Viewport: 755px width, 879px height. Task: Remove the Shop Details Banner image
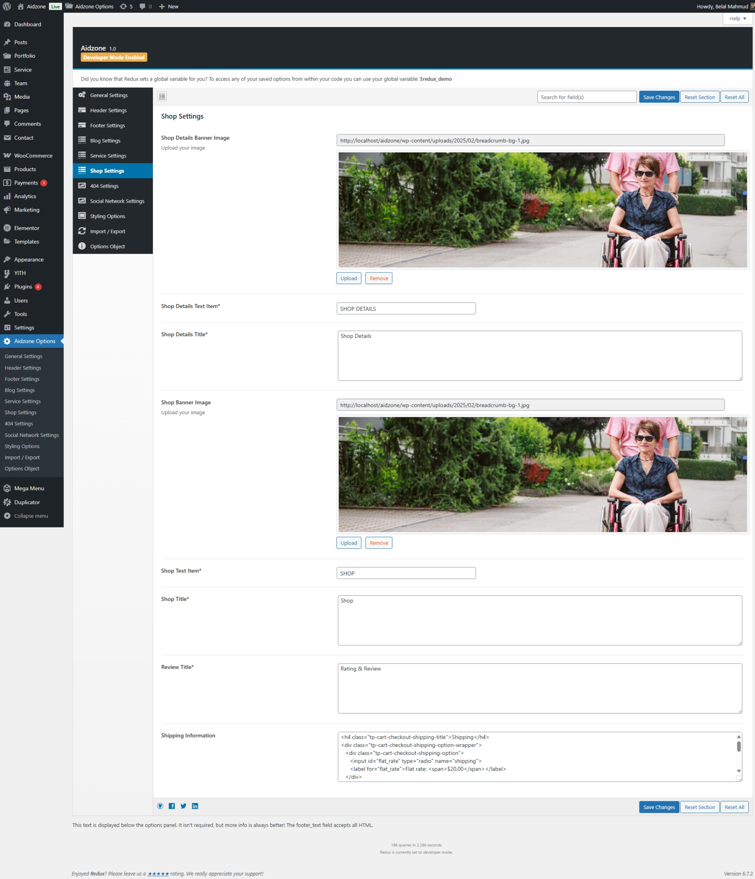[379, 278]
